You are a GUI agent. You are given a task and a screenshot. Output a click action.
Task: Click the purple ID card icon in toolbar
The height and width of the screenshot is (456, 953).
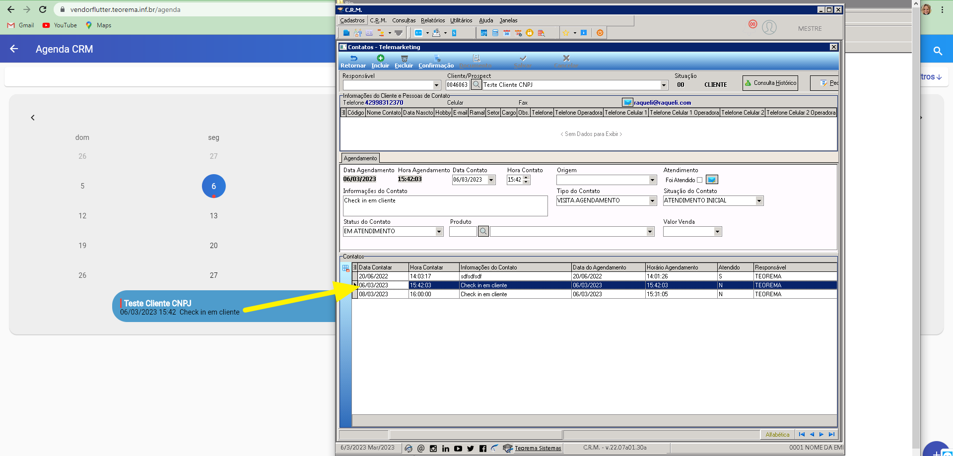click(369, 33)
